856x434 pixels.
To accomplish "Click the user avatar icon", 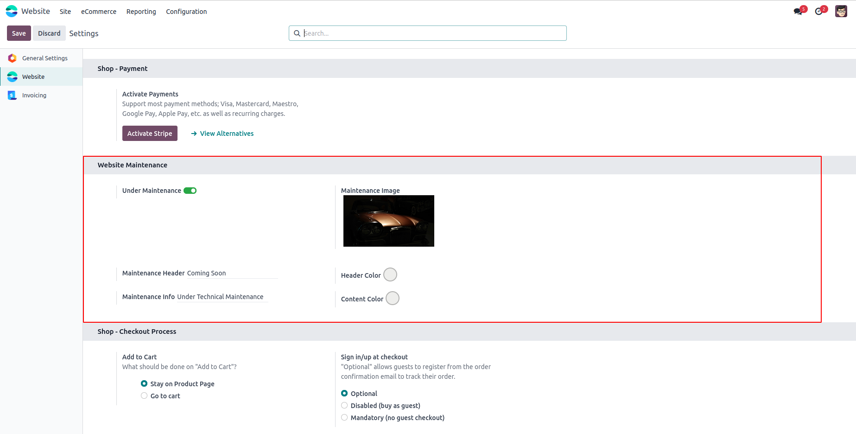I will coord(841,11).
